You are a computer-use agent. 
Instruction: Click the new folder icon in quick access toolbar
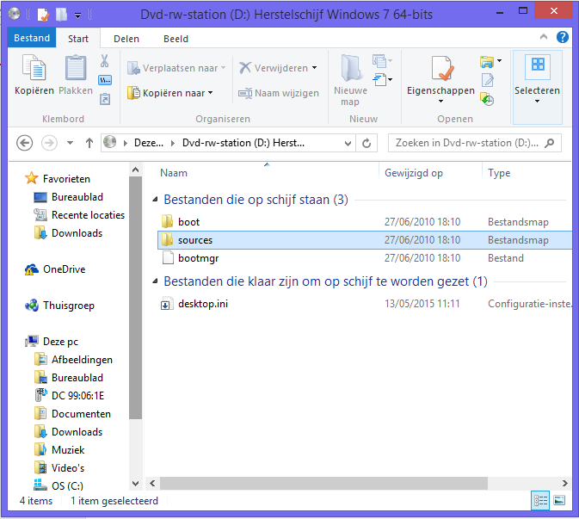click(x=61, y=15)
